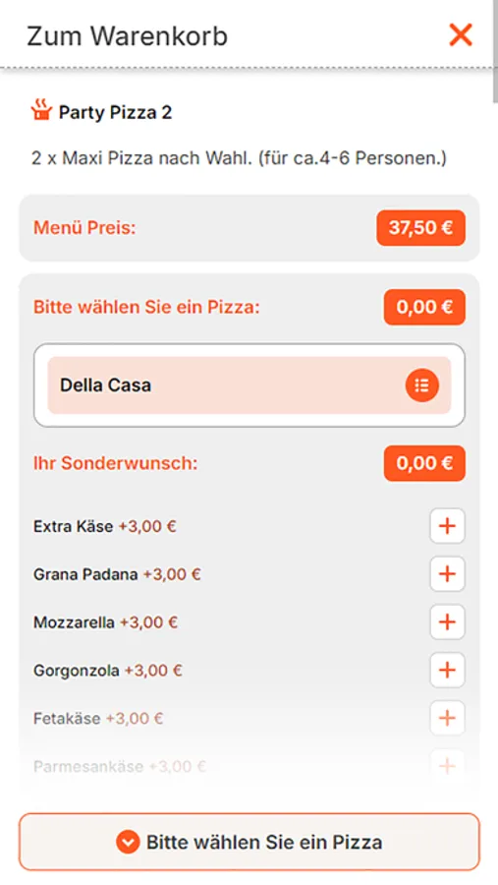This screenshot has width=498, height=885.
Task: Add Mozzarella topping via plus button
Action: [447, 622]
